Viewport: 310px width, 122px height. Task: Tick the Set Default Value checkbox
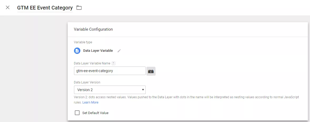click(77, 113)
